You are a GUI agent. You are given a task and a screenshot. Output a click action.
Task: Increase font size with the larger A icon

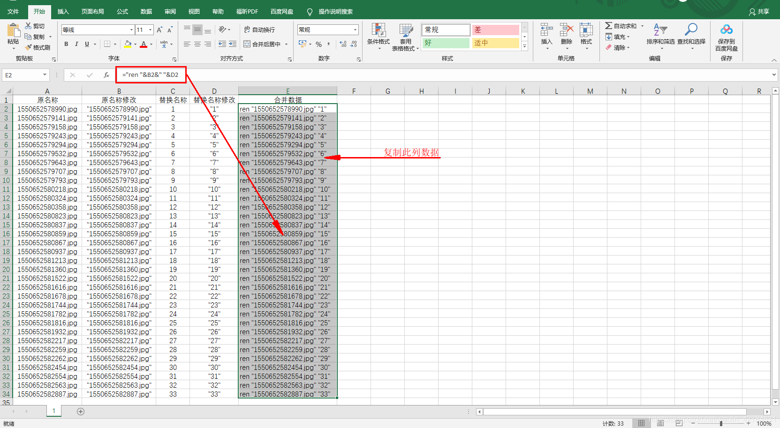click(159, 30)
